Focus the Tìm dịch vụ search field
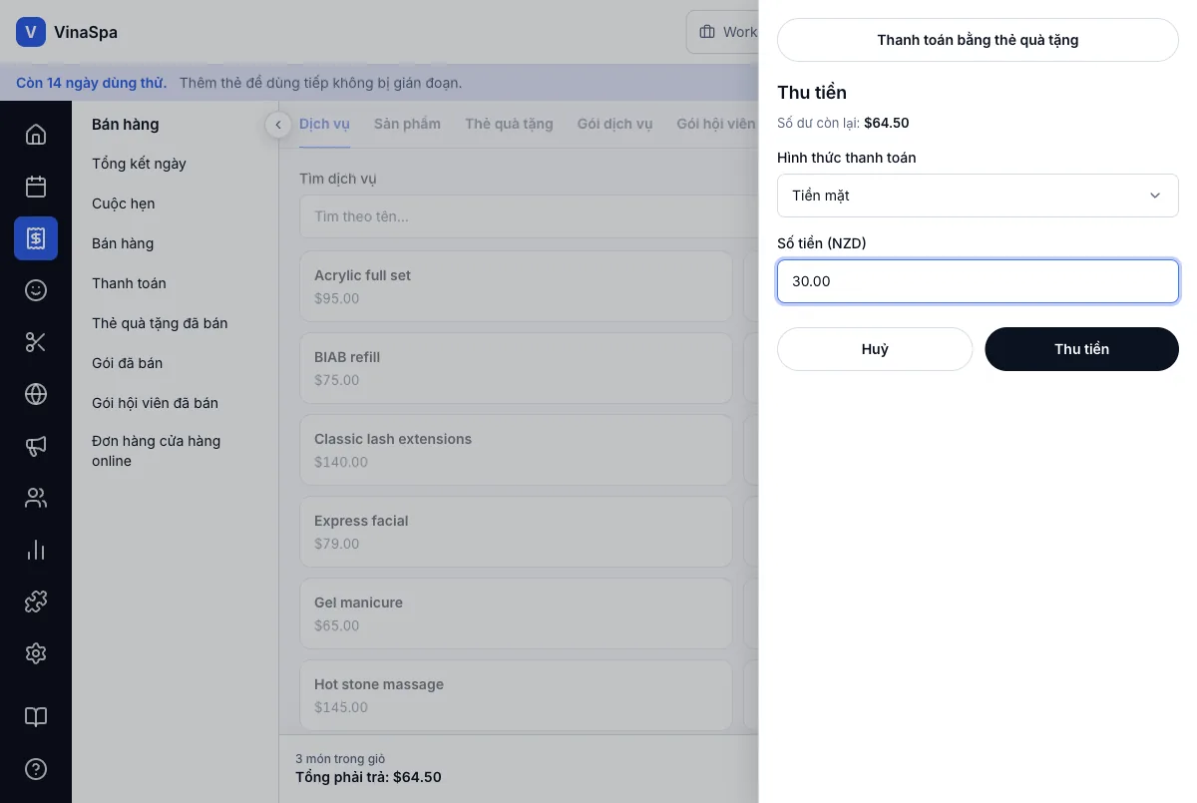The image size is (1197, 803). click(529, 216)
